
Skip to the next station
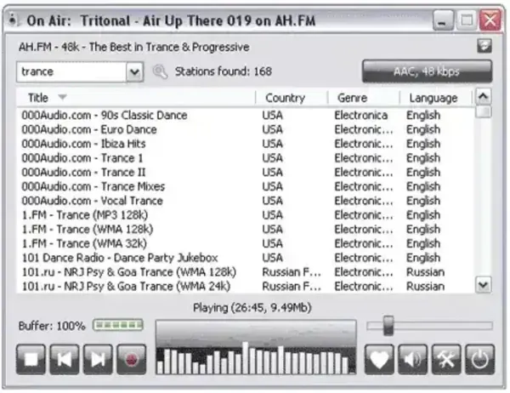(98, 359)
